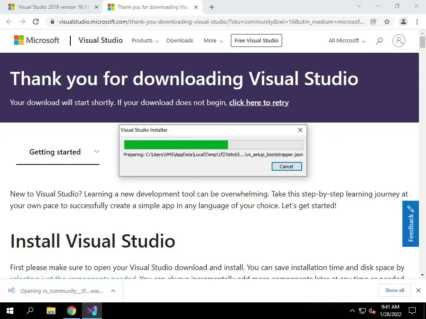Click the taskbar clock showing 9:41 AM

[x=390, y=311]
